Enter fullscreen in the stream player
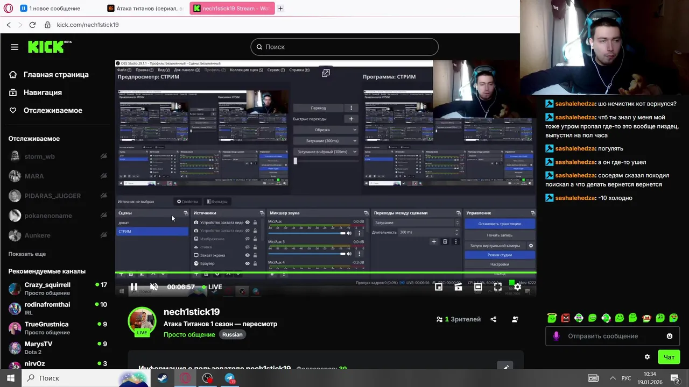This screenshot has width=689, height=387. pyautogui.click(x=498, y=287)
